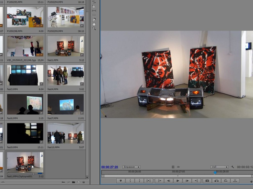Select the Pen tool
Viewport: 253px width, 189px height.
click(x=94, y=20)
